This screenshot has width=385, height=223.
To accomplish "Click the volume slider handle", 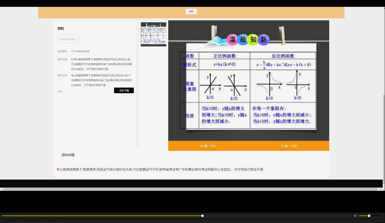I will tap(368, 216).
